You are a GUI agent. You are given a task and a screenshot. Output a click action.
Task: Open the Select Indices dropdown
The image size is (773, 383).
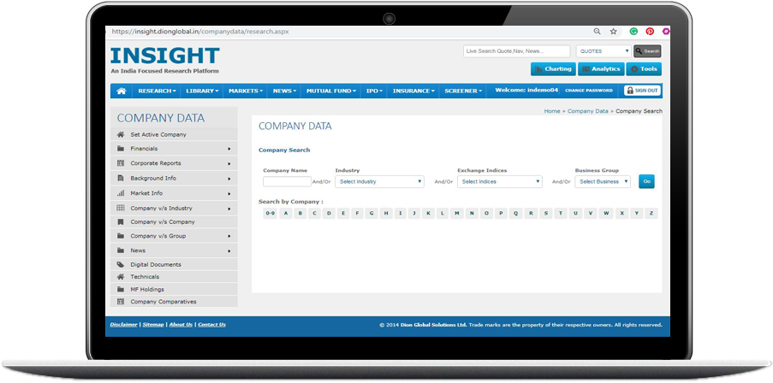pos(500,181)
